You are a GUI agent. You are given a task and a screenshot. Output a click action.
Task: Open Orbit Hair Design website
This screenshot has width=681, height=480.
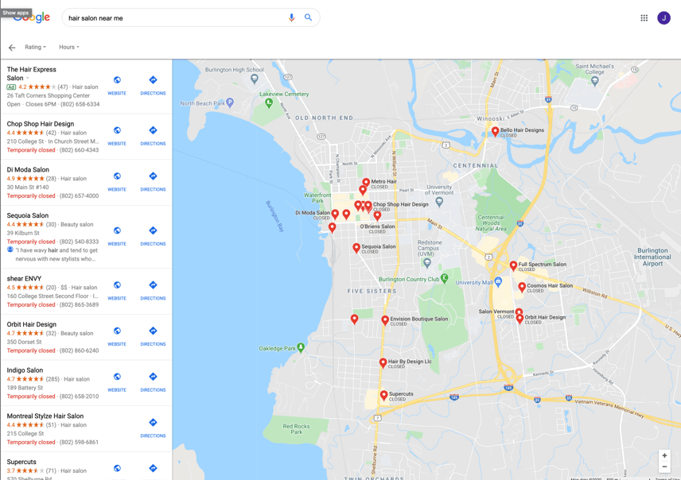(x=117, y=336)
